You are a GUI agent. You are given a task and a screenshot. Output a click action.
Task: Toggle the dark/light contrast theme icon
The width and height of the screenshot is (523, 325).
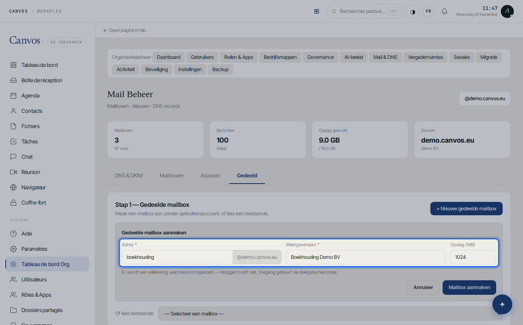413,11
